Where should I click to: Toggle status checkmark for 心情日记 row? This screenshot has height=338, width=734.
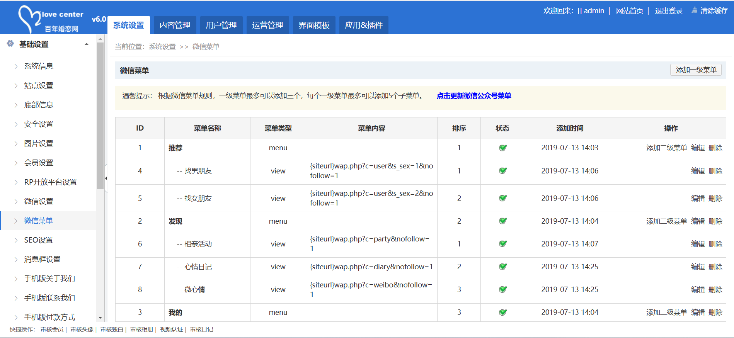(x=502, y=267)
